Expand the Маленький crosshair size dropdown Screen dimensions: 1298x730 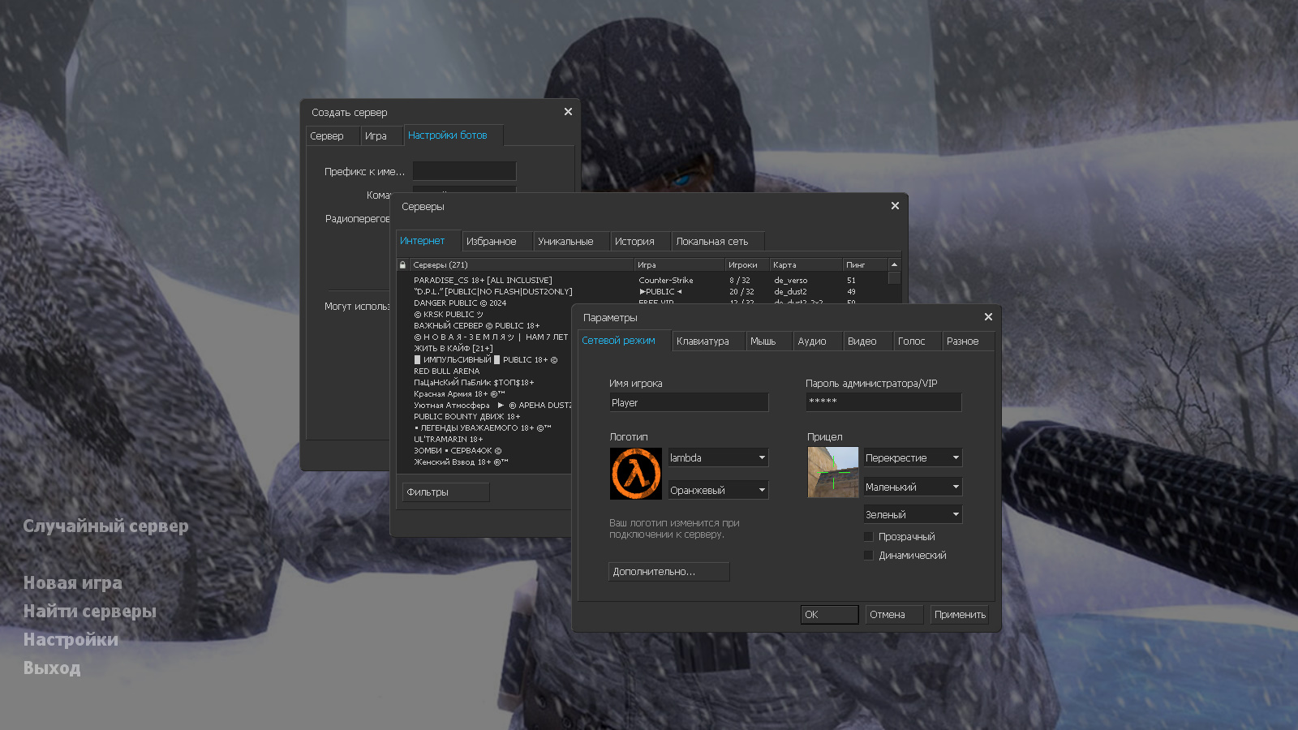912,487
